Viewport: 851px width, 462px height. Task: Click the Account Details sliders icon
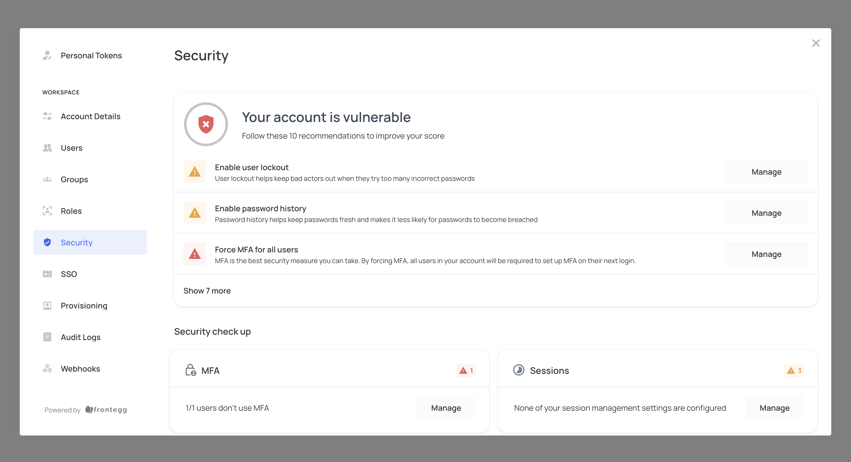(47, 116)
